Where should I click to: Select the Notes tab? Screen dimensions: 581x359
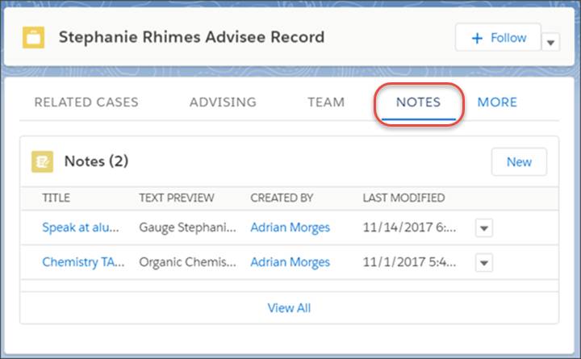[418, 102]
